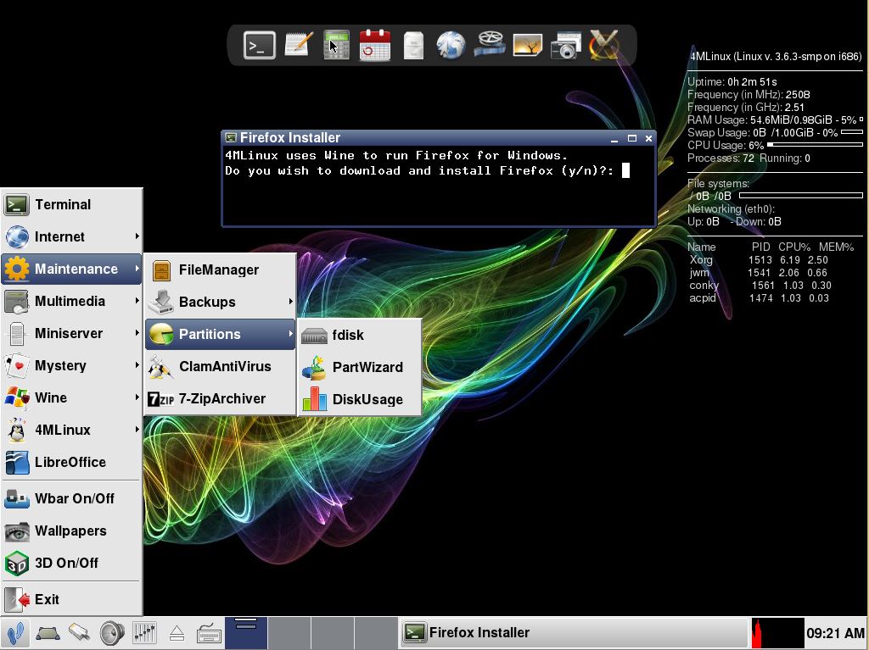
Task: Open the notepad-and-pencil text editor icon
Action: [x=298, y=45]
